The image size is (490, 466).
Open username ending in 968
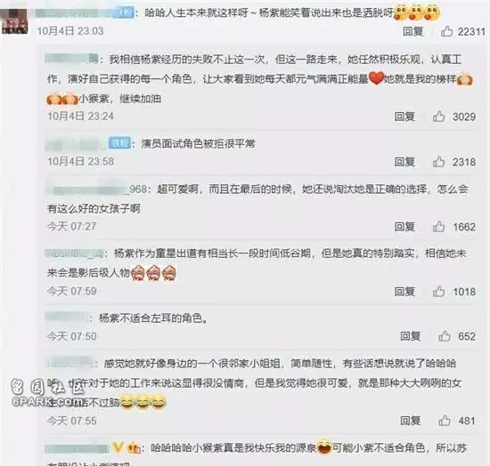[96, 189]
